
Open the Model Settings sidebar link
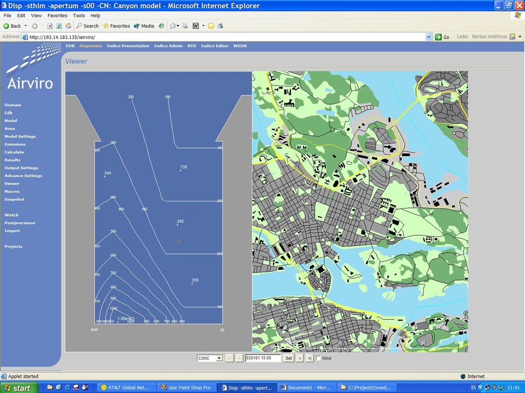[20, 136]
